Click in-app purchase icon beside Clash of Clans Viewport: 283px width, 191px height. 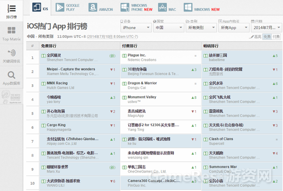(206, 139)
